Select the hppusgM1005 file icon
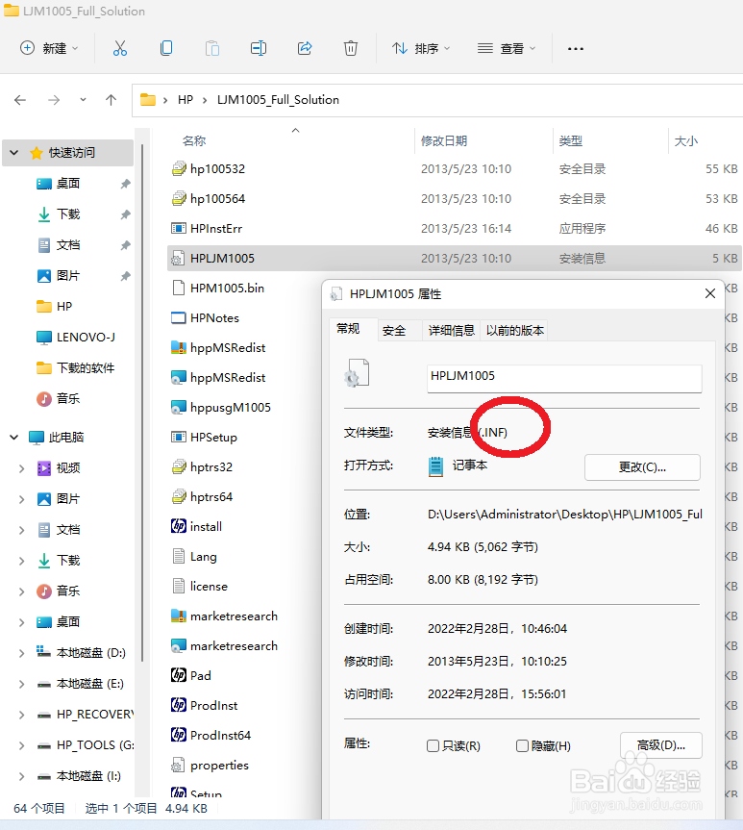Screen dimensions: 743x830 (179, 407)
